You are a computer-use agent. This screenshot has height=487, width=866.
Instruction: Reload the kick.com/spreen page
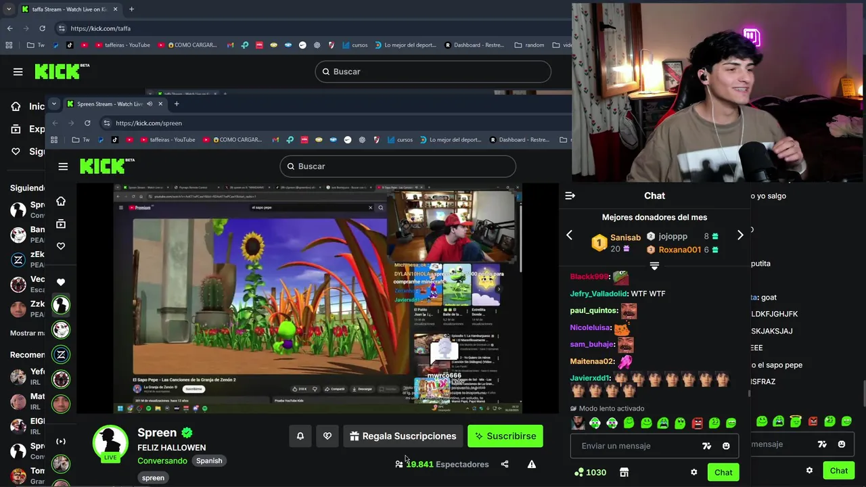pyautogui.click(x=87, y=123)
